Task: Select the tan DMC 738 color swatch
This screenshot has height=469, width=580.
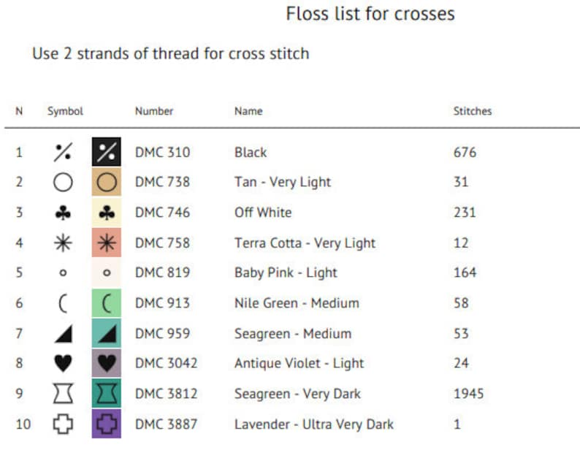Action: click(107, 182)
